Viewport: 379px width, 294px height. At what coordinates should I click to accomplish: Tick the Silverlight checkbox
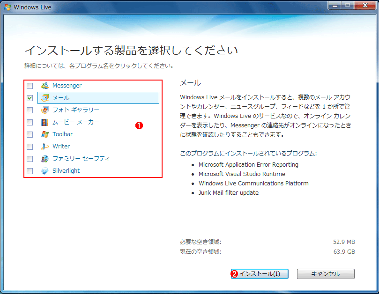point(30,171)
